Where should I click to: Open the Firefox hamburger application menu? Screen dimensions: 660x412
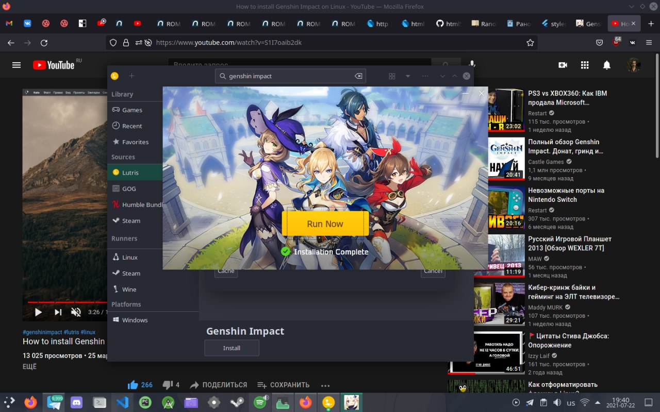(649, 43)
